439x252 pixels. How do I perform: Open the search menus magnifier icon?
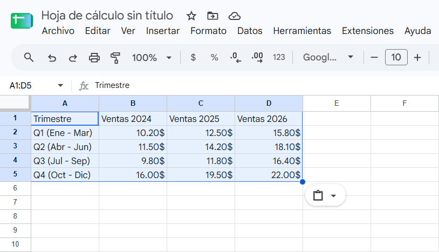(x=29, y=57)
